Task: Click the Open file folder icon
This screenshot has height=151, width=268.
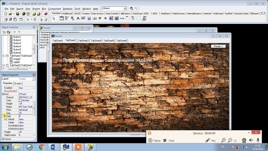Action: click(10, 14)
